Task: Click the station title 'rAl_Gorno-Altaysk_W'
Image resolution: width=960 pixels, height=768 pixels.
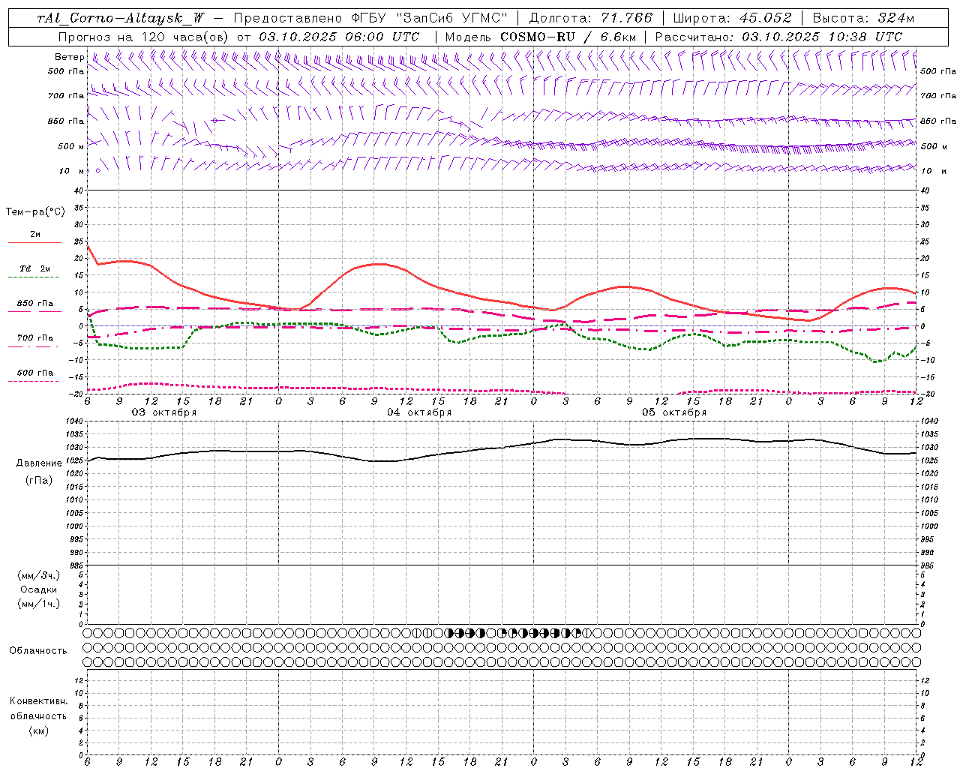Action: pyautogui.click(x=121, y=18)
